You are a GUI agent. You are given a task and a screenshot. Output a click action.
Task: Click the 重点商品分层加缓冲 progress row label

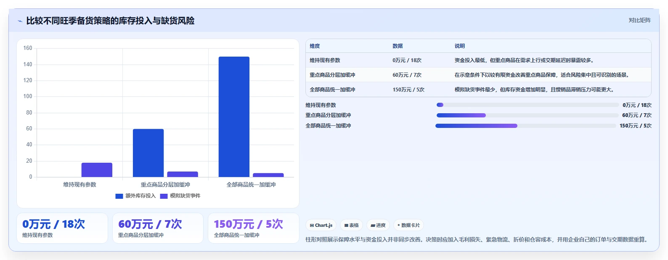pyautogui.click(x=328, y=115)
